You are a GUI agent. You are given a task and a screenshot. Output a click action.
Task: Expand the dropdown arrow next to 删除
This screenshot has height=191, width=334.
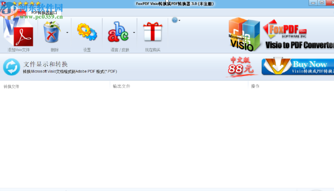(67, 32)
